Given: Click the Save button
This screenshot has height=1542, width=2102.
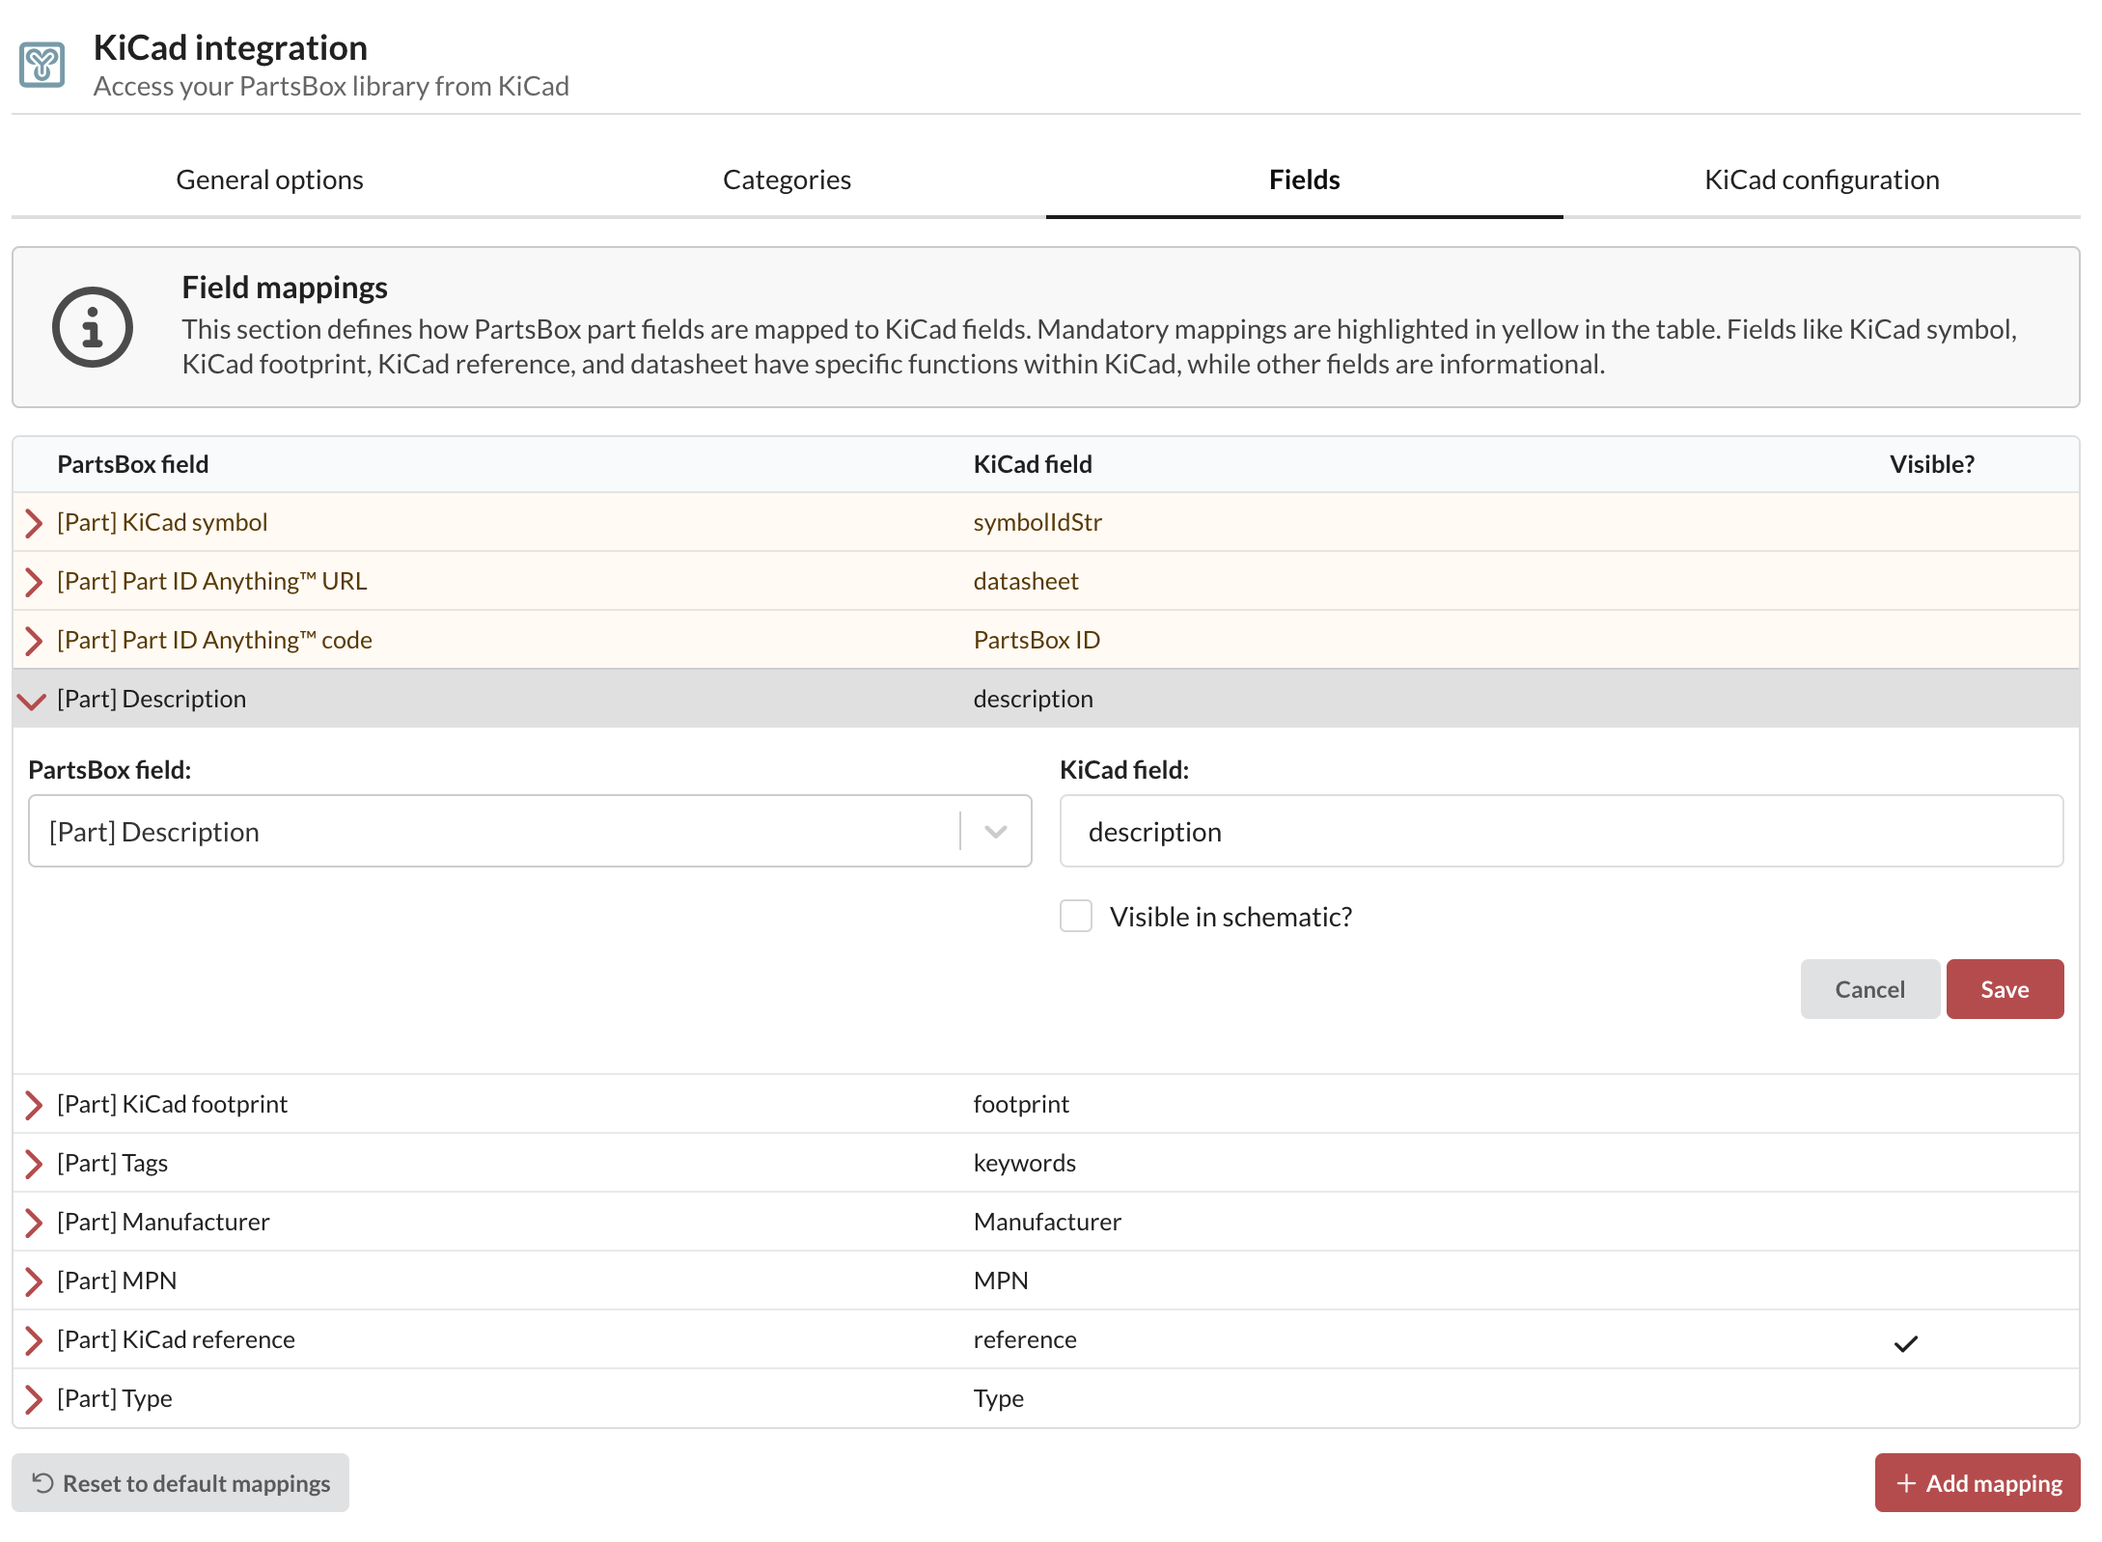Looking at the screenshot, I should (x=2005, y=989).
